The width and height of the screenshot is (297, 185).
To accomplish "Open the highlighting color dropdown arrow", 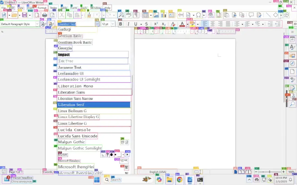I will (198, 24).
